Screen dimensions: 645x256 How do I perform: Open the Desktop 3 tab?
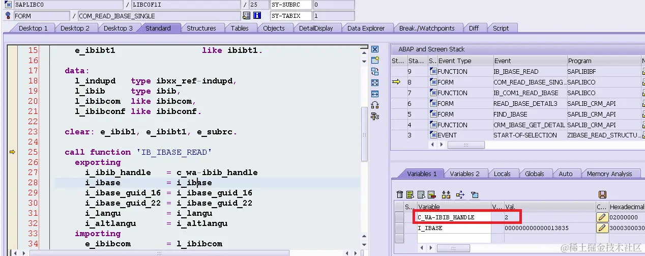(x=118, y=29)
